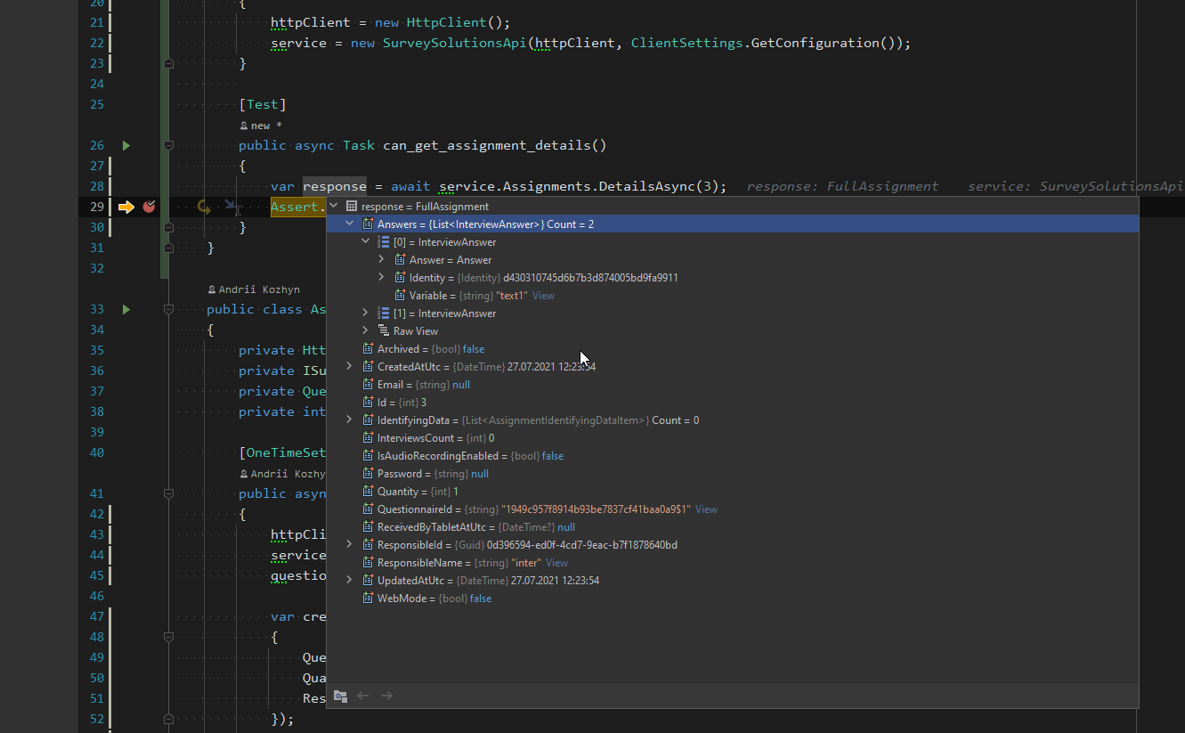
Task: Expand the [1] = InterviewAnswer node
Action: pos(364,313)
